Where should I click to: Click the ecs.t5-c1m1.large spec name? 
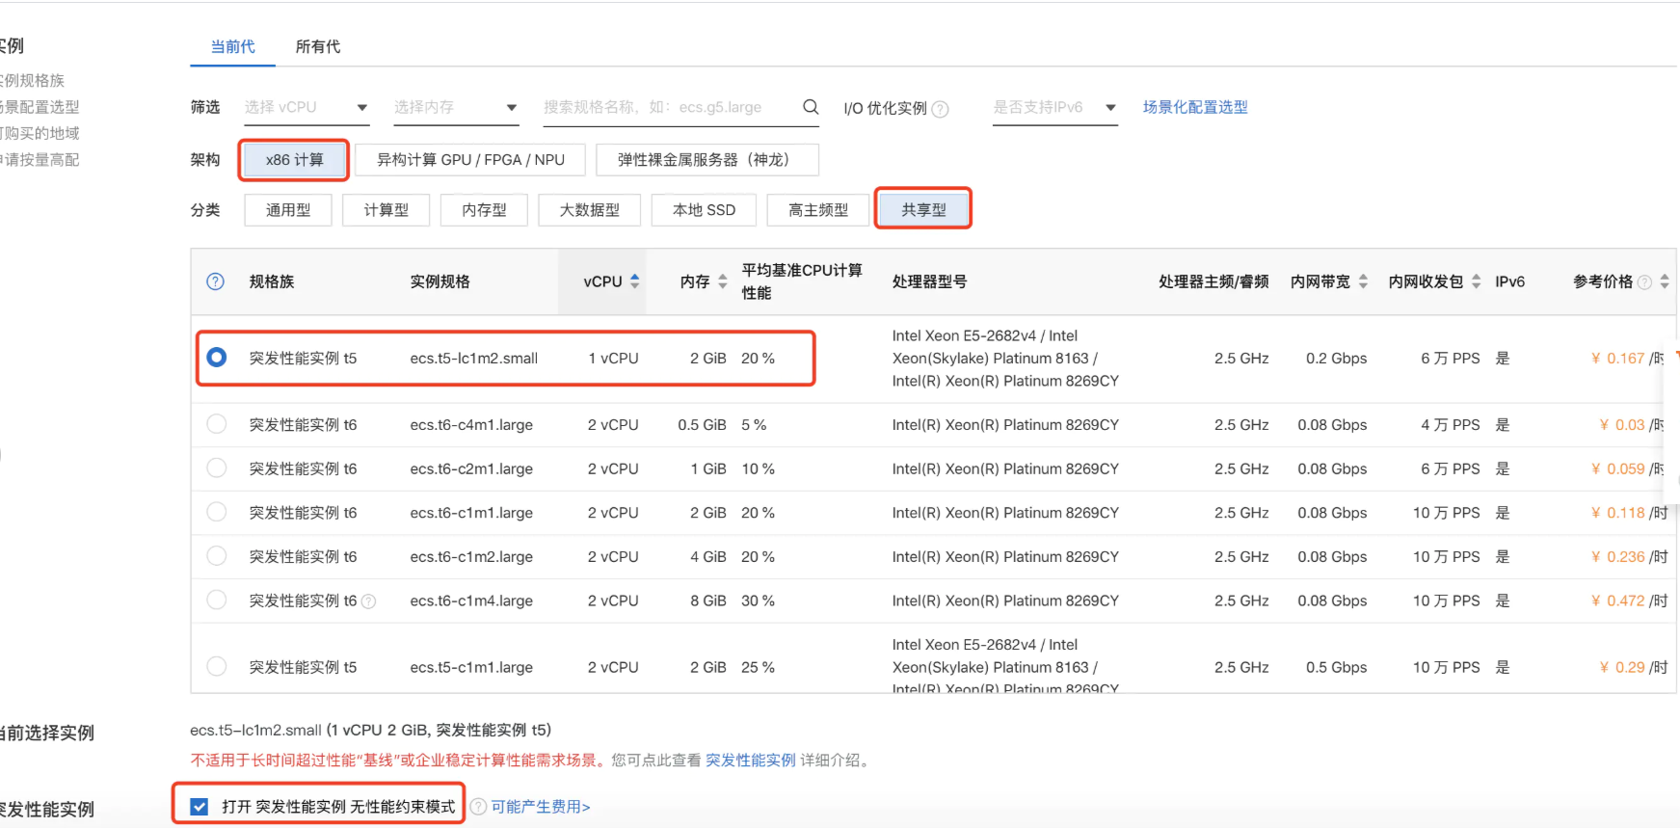click(x=471, y=668)
